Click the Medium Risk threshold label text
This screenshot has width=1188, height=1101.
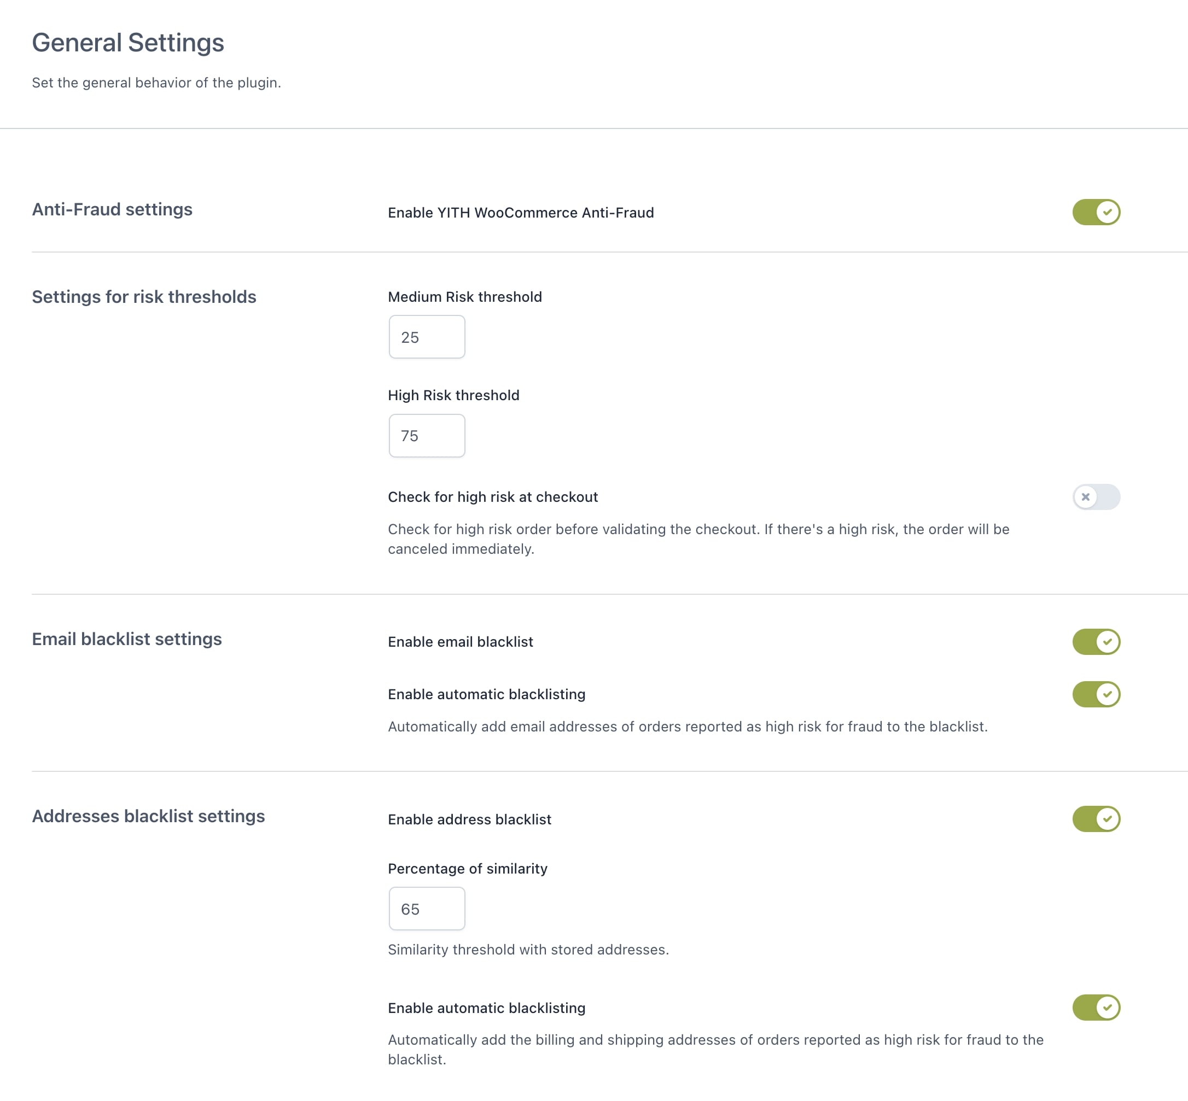pos(464,297)
